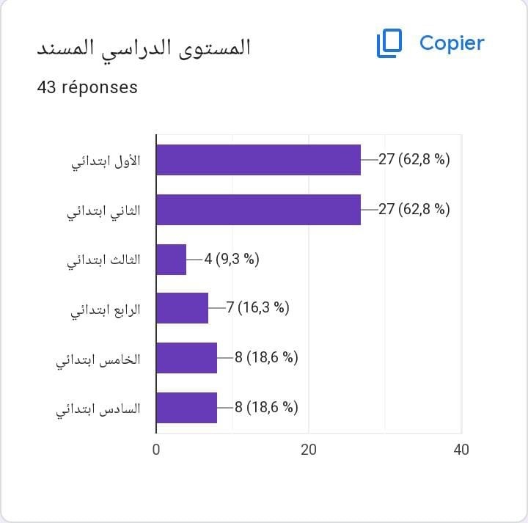
Task: Select the الثاني ابتدائي purple bar
Action: pyautogui.click(x=258, y=209)
